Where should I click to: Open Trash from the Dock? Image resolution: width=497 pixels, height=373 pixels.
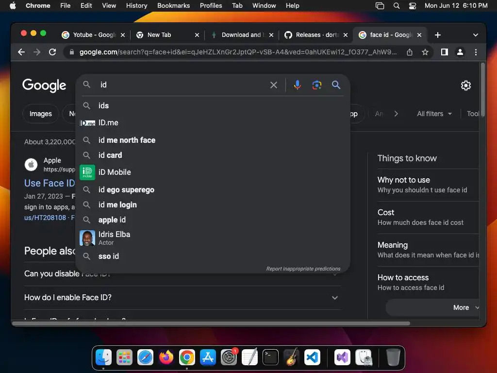(393, 357)
